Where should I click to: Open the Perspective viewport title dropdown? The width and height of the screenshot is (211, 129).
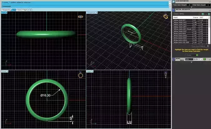tap(97, 13)
